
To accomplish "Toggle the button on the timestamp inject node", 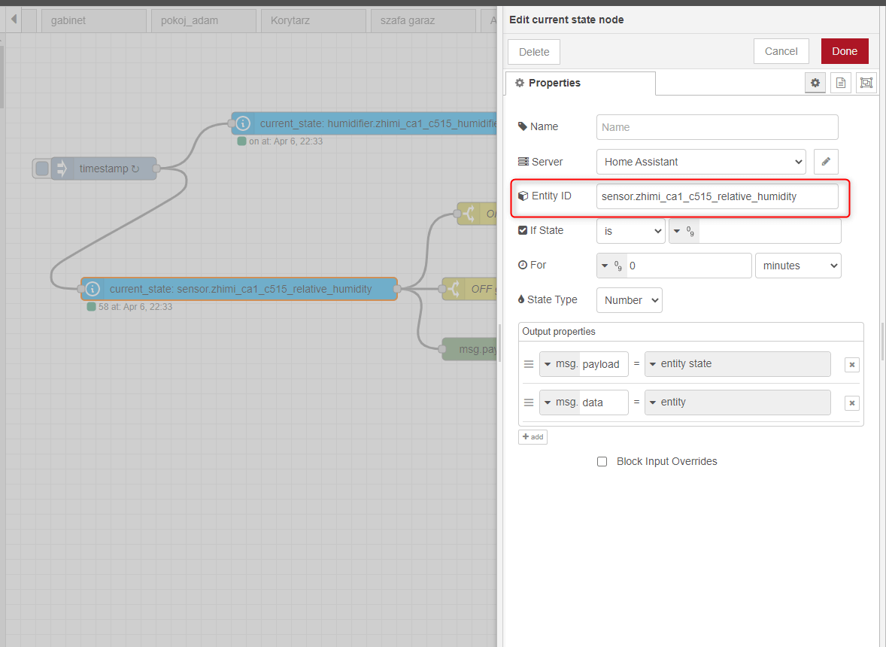I will pyautogui.click(x=41, y=168).
